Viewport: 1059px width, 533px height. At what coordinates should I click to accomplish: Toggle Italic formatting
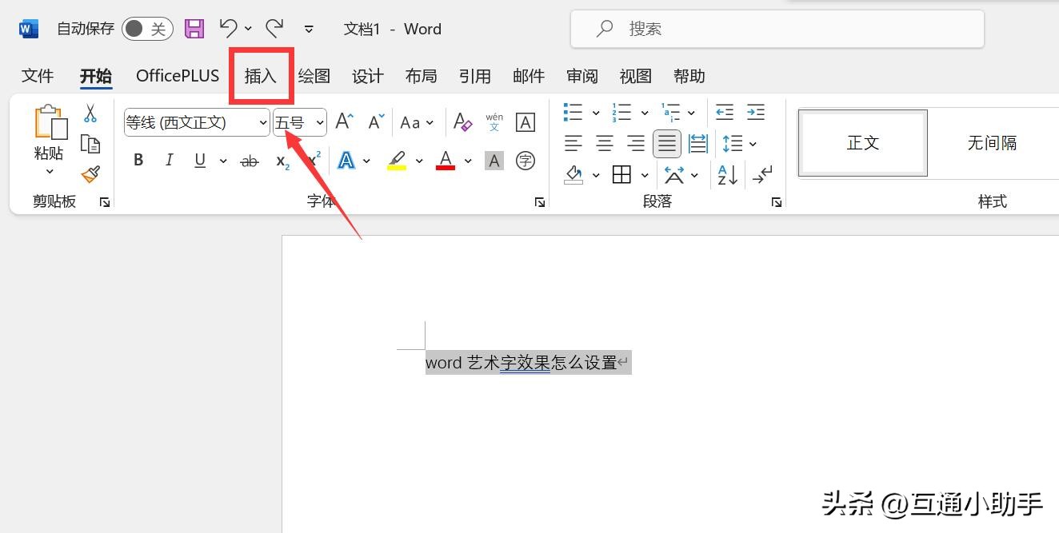pyautogui.click(x=169, y=161)
